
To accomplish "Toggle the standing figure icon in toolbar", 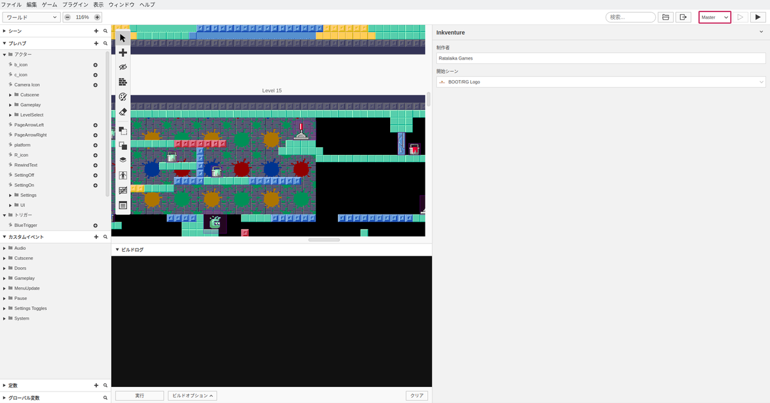I will (123, 175).
